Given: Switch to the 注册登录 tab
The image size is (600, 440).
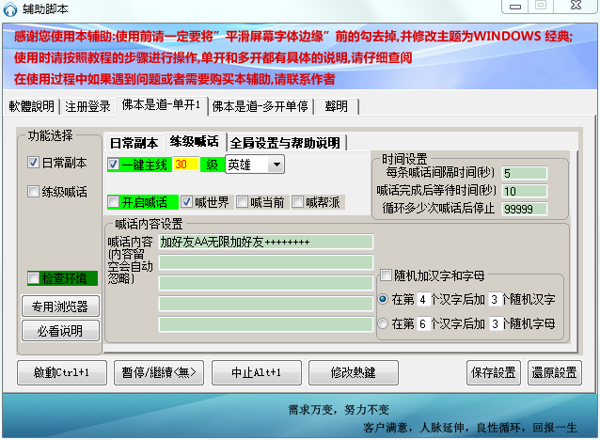Looking at the screenshot, I should (87, 106).
